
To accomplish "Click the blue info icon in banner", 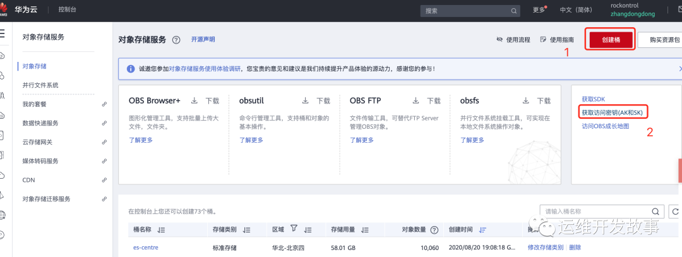I will pos(131,69).
